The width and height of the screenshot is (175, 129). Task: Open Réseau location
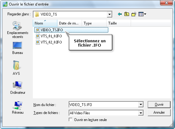[18, 108]
